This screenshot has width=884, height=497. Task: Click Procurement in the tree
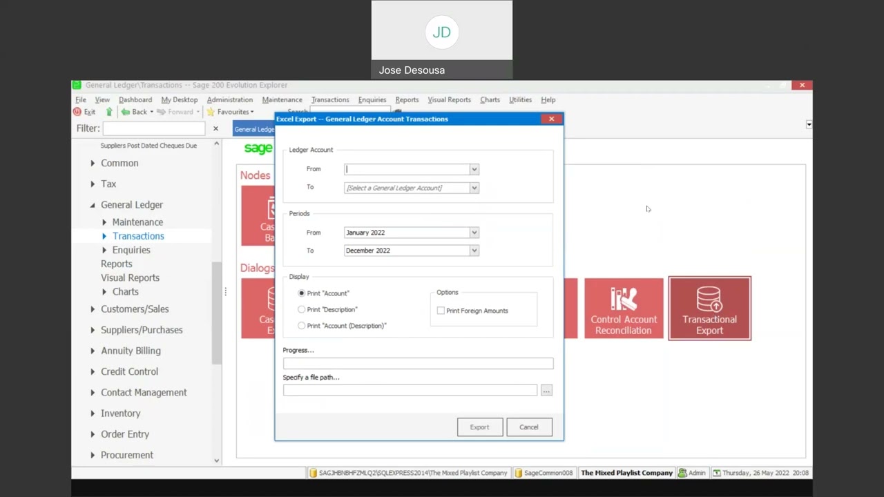tap(127, 455)
